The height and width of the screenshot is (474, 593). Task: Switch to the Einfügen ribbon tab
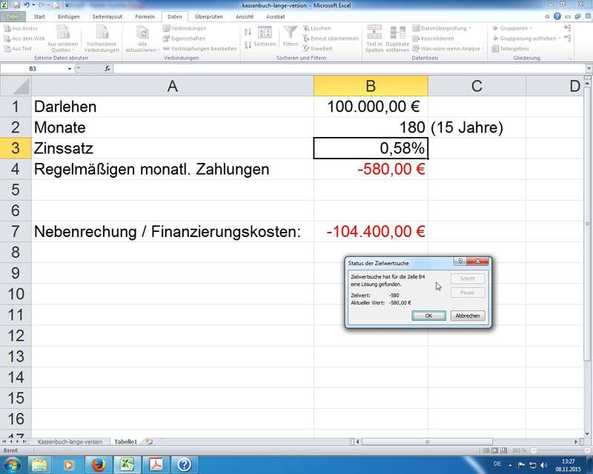[x=68, y=16]
